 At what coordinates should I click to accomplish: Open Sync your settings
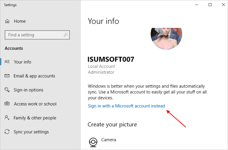pyautogui.click(x=31, y=132)
